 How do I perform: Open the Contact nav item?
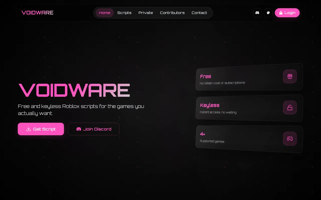[x=199, y=13]
